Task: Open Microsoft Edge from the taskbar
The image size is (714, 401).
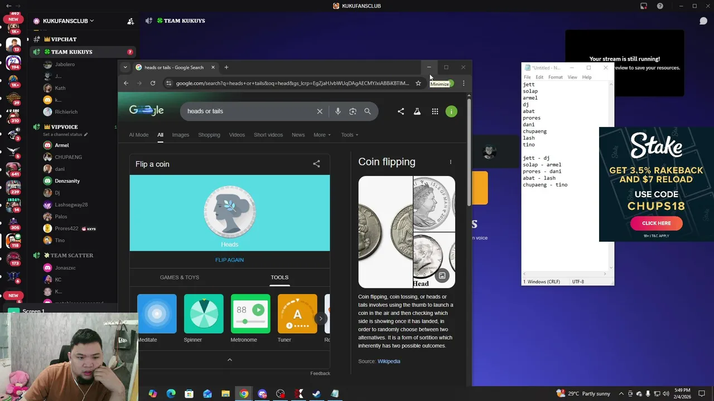Action: coord(171,394)
